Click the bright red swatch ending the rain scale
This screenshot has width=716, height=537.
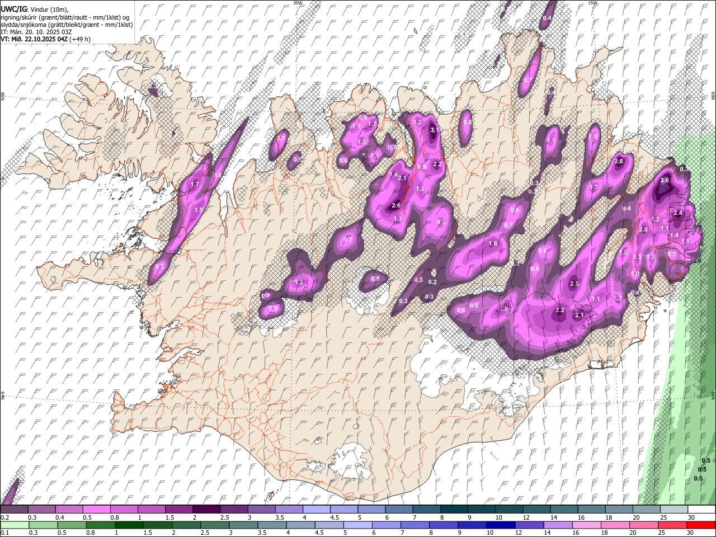[701, 525]
